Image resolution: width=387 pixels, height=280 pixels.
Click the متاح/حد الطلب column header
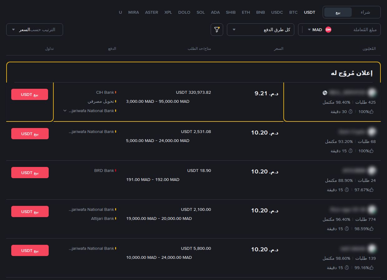click(x=199, y=49)
